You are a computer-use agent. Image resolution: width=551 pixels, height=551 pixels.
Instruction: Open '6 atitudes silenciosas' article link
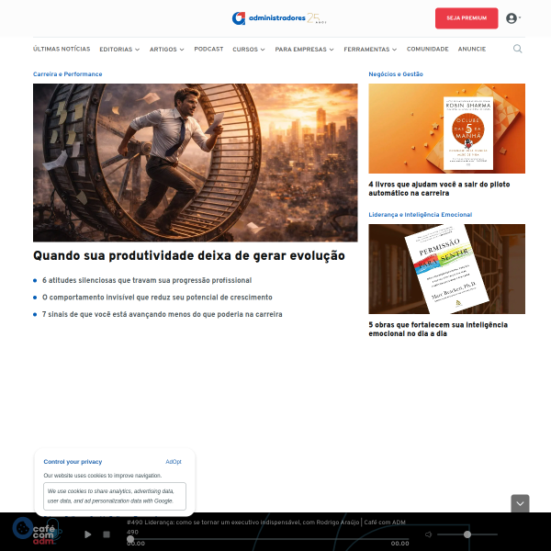pos(147,280)
